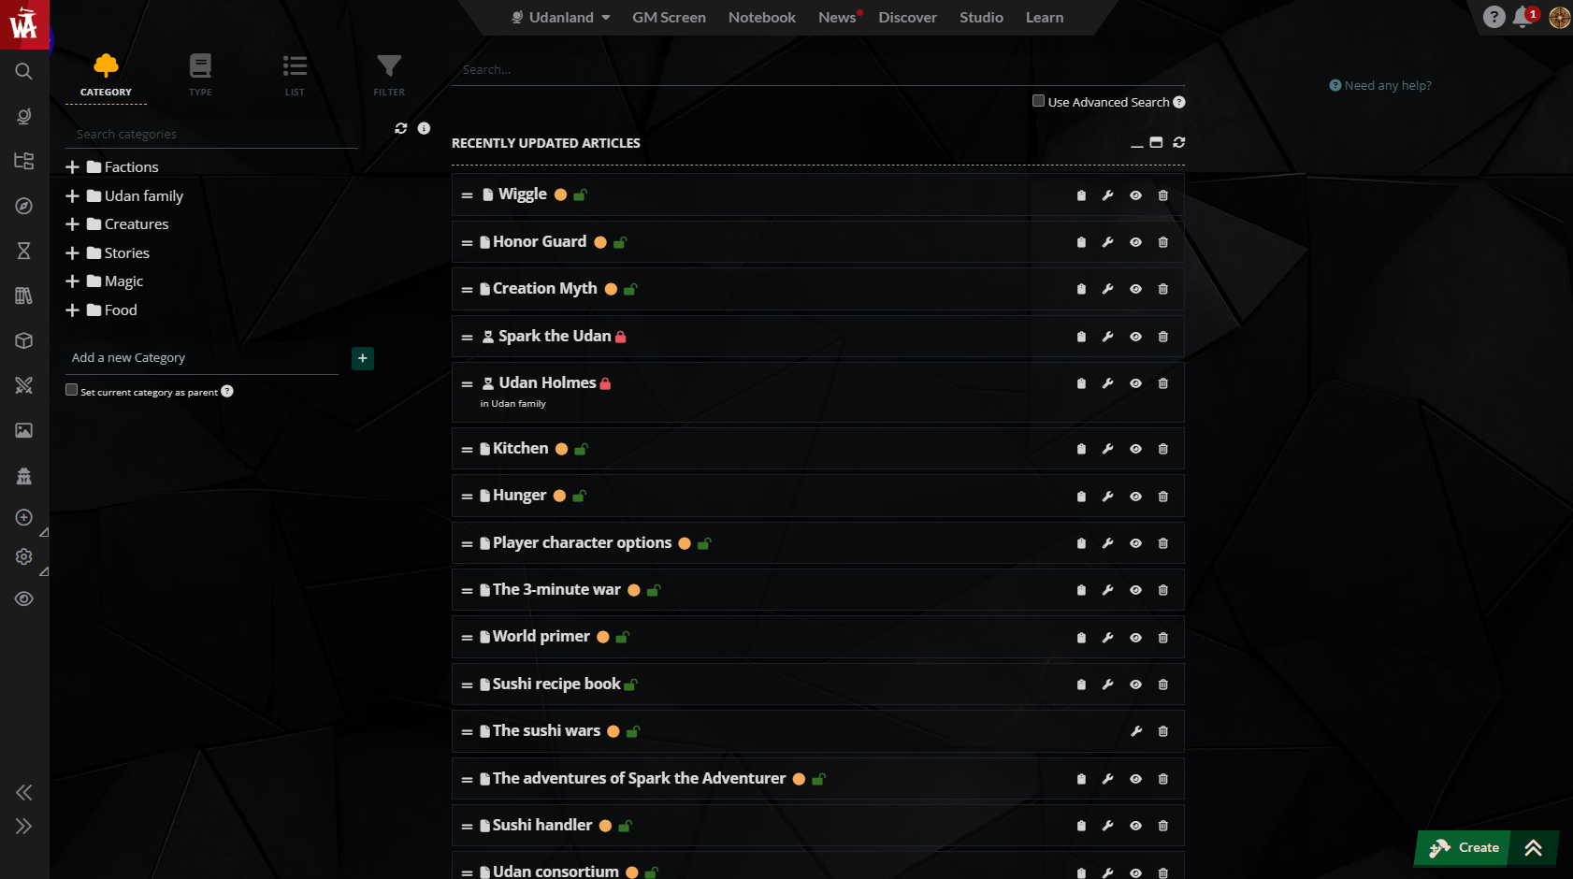This screenshot has height=879, width=1573.
Task: Click the help question mark icon
Action: pos(1494,17)
